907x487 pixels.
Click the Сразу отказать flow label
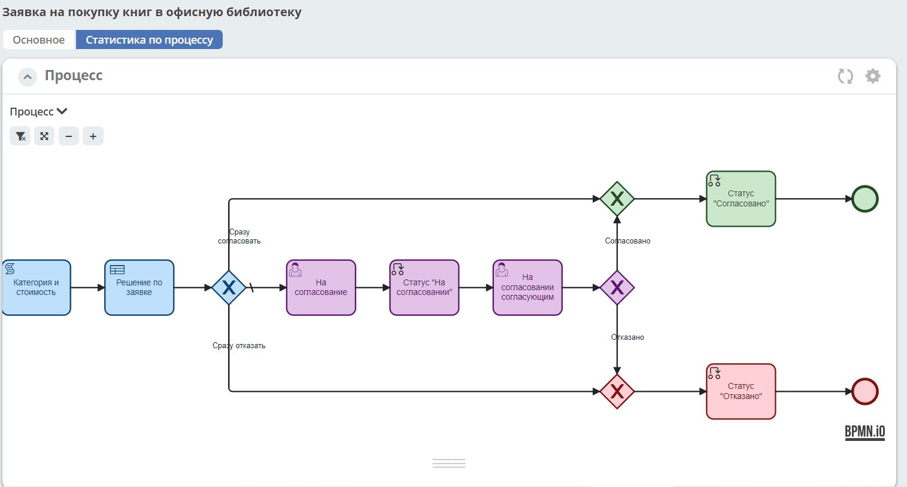pos(239,346)
